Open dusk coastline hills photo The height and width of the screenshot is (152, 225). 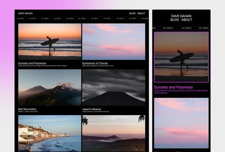click(x=114, y=133)
